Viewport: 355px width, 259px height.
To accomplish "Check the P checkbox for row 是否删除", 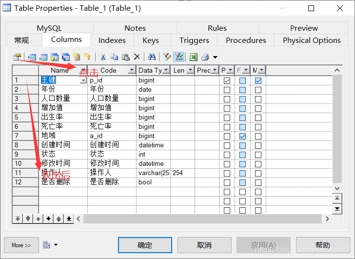I will point(227,183).
